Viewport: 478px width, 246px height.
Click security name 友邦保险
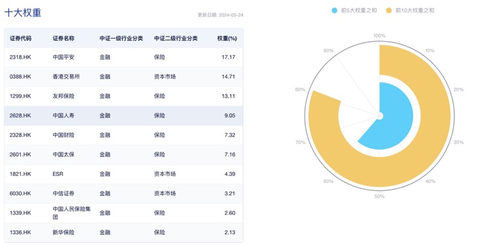click(x=64, y=96)
